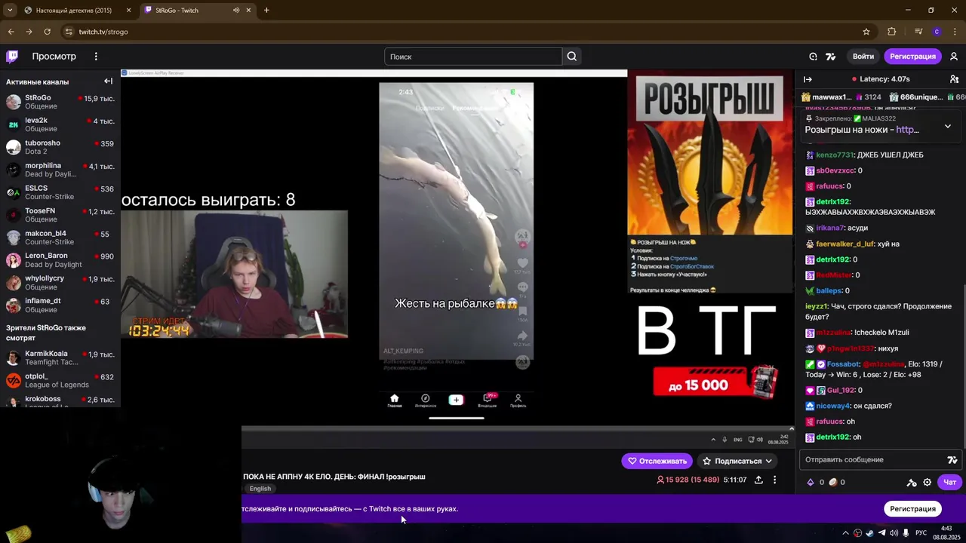The width and height of the screenshot is (966, 543).
Task: Show hidden tray icons chevron
Action: pyautogui.click(x=845, y=533)
